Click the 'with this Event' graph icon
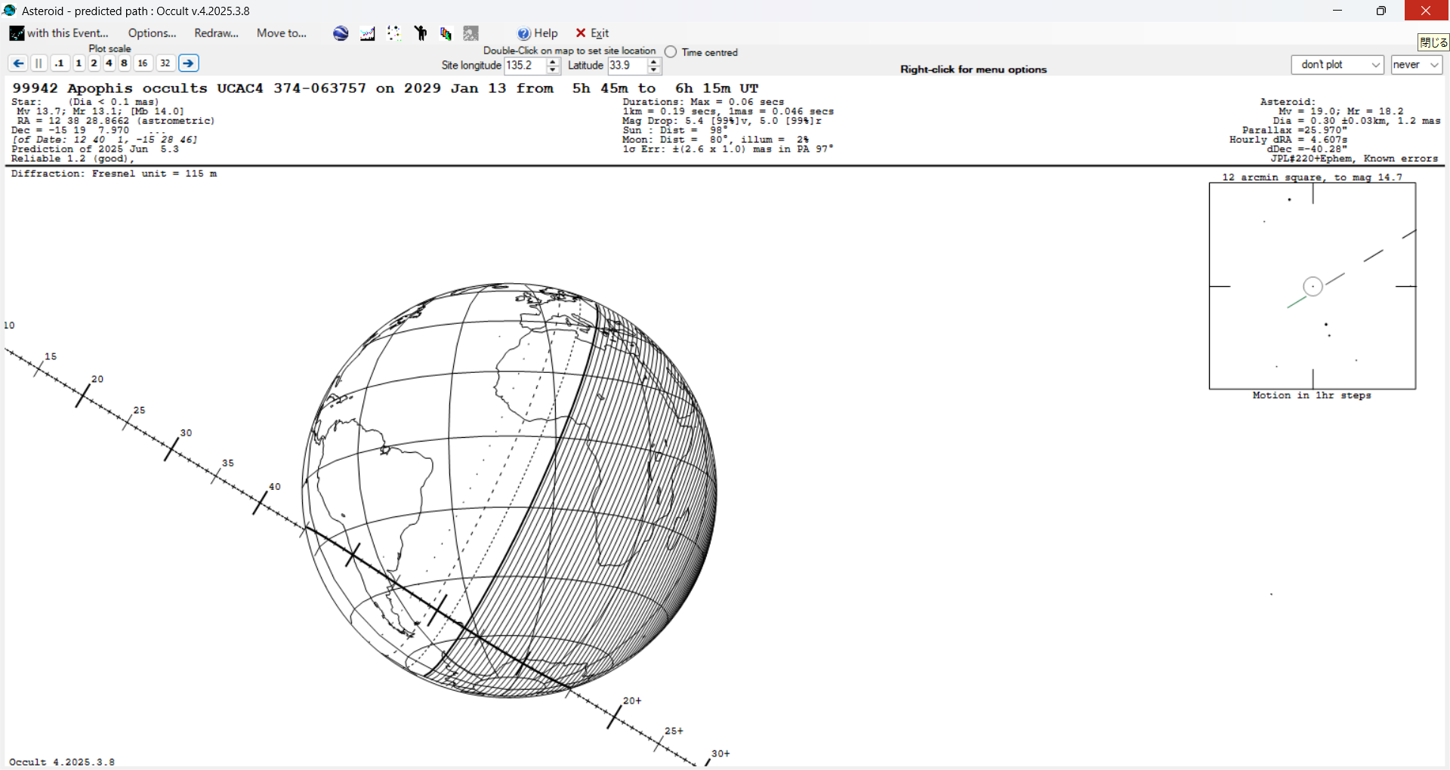This screenshot has width=1450, height=770. click(x=17, y=33)
